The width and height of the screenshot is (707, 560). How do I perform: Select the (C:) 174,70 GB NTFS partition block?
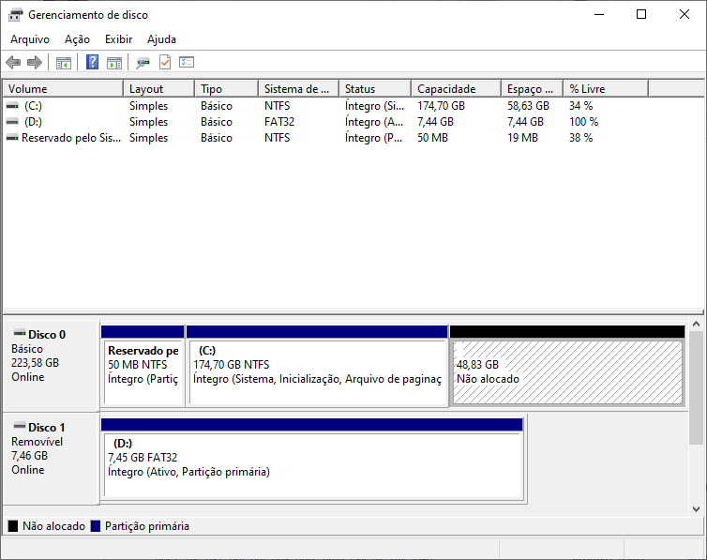tap(317, 366)
